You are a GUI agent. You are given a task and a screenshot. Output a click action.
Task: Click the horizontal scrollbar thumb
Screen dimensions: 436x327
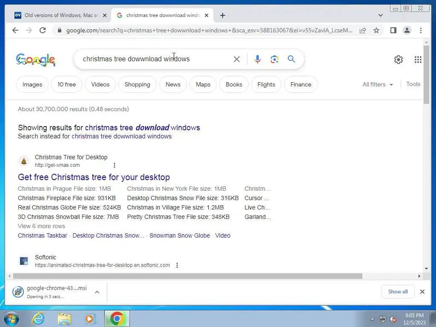pyautogui.click(x=188, y=276)
